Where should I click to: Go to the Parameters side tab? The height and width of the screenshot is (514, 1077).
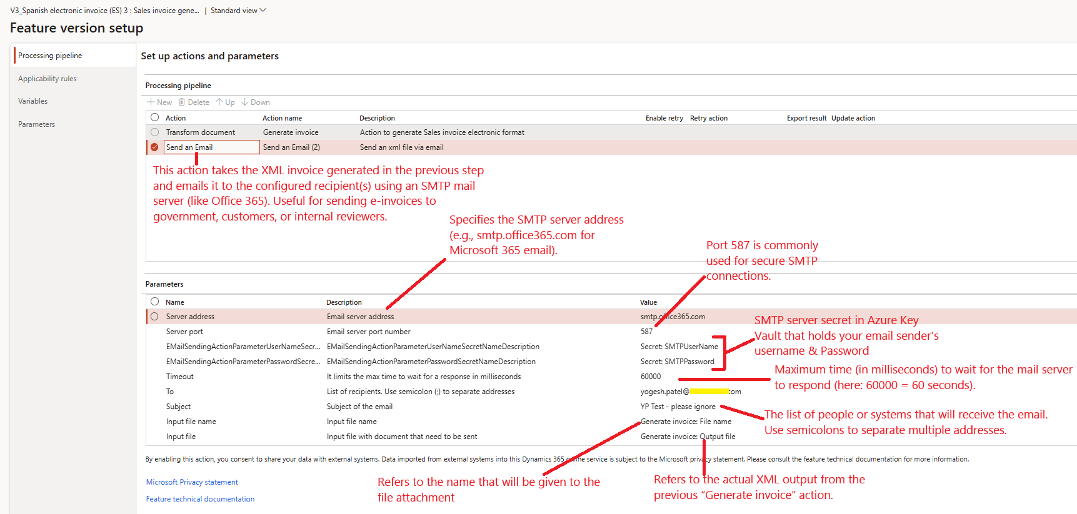(x=37, y=124)
